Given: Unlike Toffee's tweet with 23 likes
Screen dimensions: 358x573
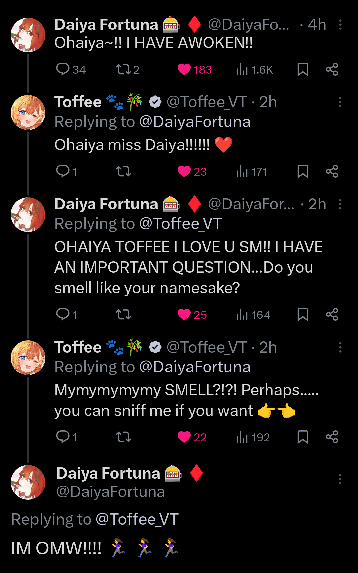Looking at the screenshot, I should [x=184, y=171].
